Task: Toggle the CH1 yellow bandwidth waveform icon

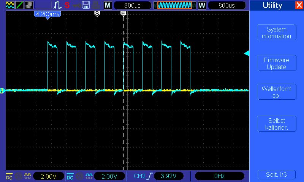Action: [27, 176]
